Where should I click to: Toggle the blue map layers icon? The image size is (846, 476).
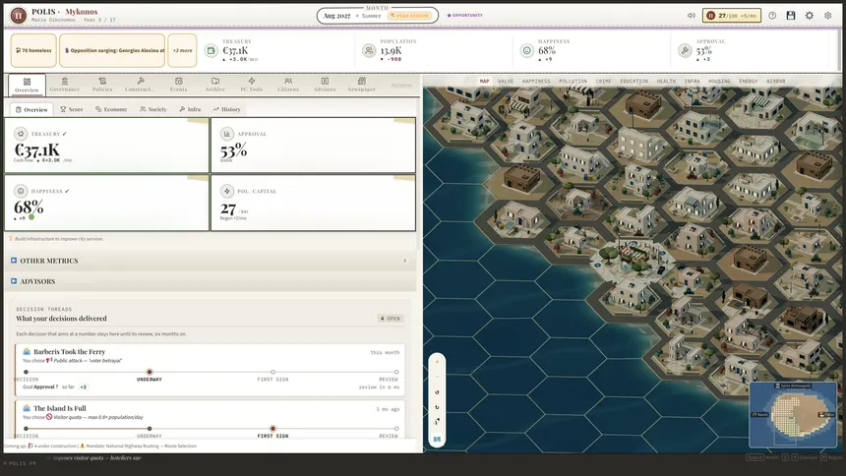pos(437,440)
